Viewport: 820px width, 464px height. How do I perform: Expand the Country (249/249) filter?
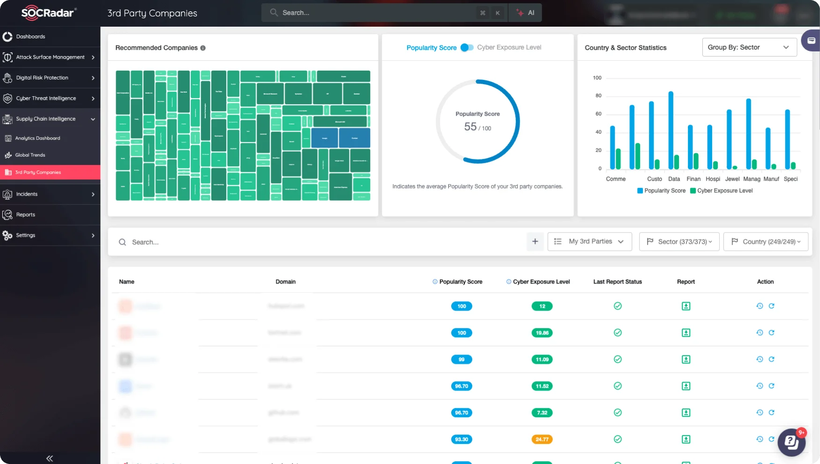tap(765, 242)
